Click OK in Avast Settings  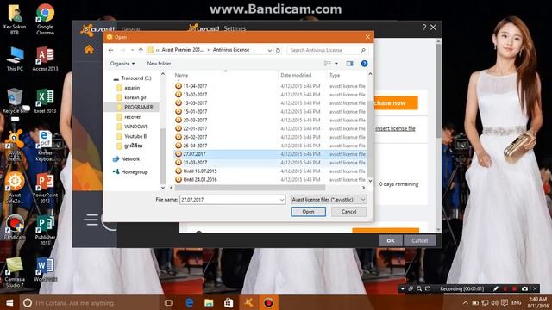pos(391,241)
